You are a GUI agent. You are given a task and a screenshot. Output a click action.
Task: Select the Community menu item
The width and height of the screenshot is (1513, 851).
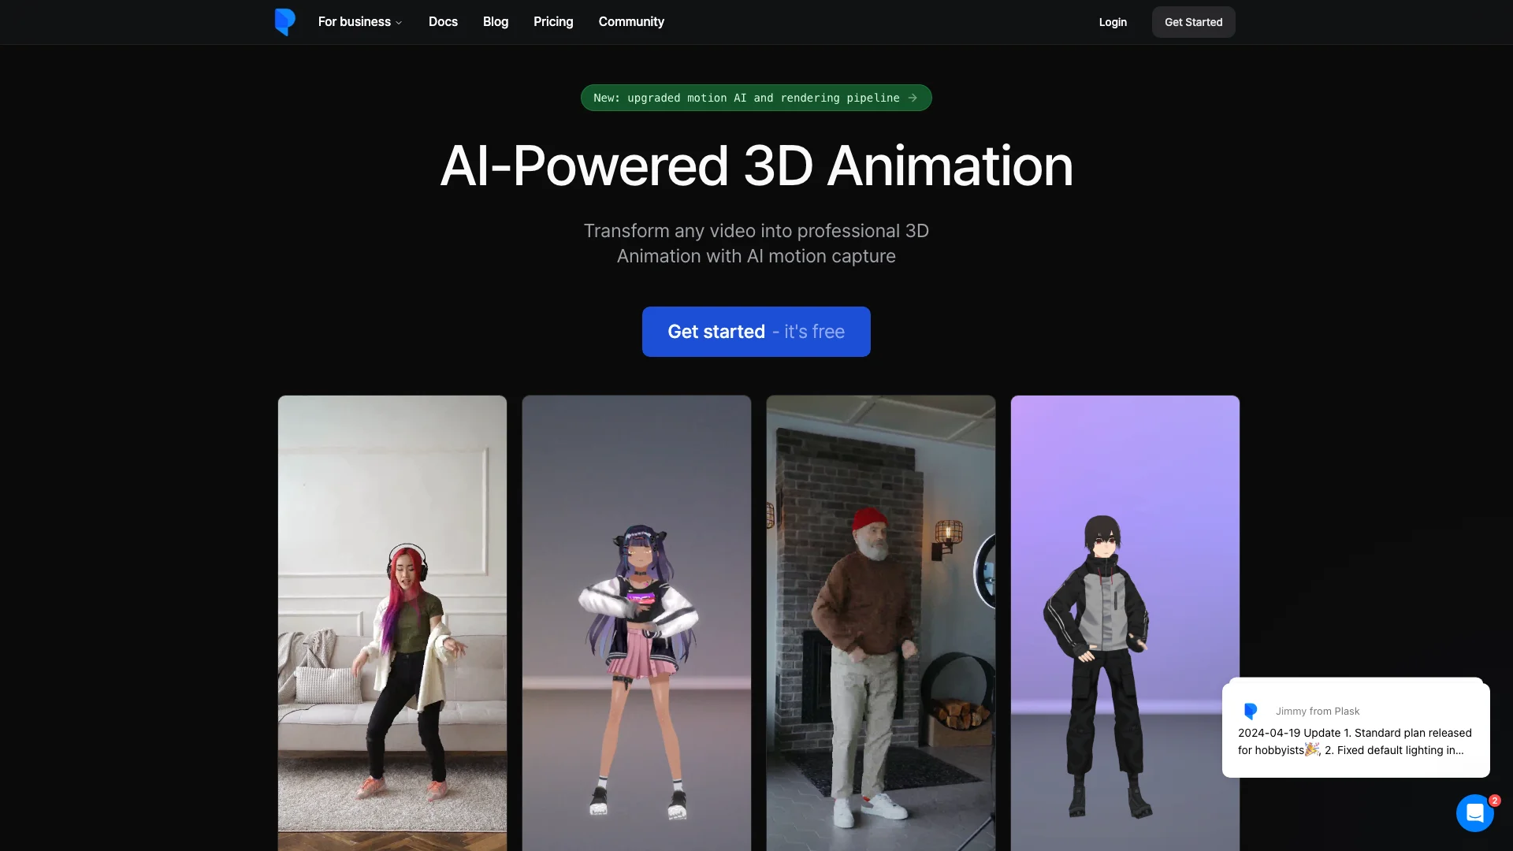630,22
